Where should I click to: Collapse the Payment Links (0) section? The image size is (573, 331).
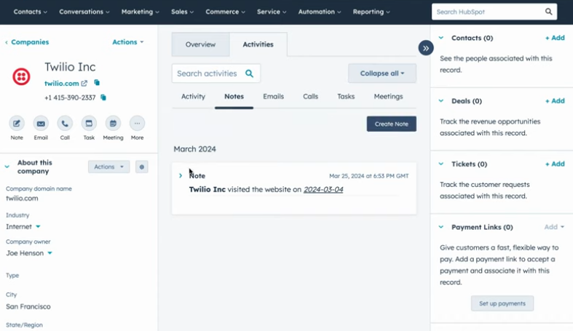[441, 228]
